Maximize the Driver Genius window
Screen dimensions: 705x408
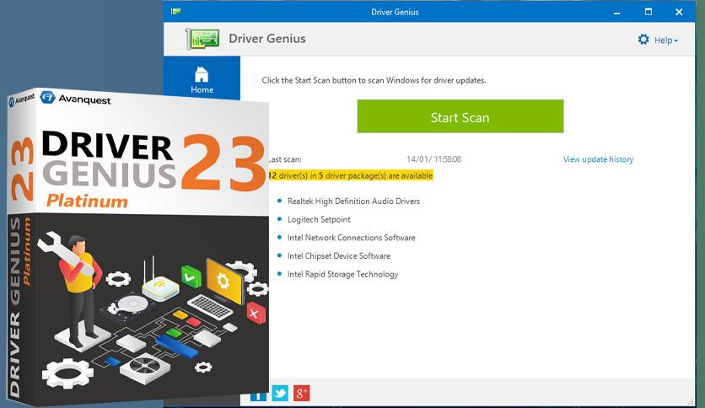[648, 12]
